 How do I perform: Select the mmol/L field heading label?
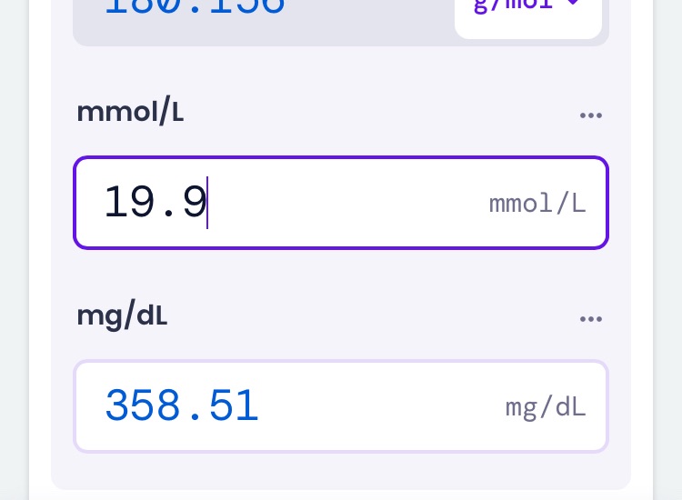pyautogui.click(x=130, y=112)
